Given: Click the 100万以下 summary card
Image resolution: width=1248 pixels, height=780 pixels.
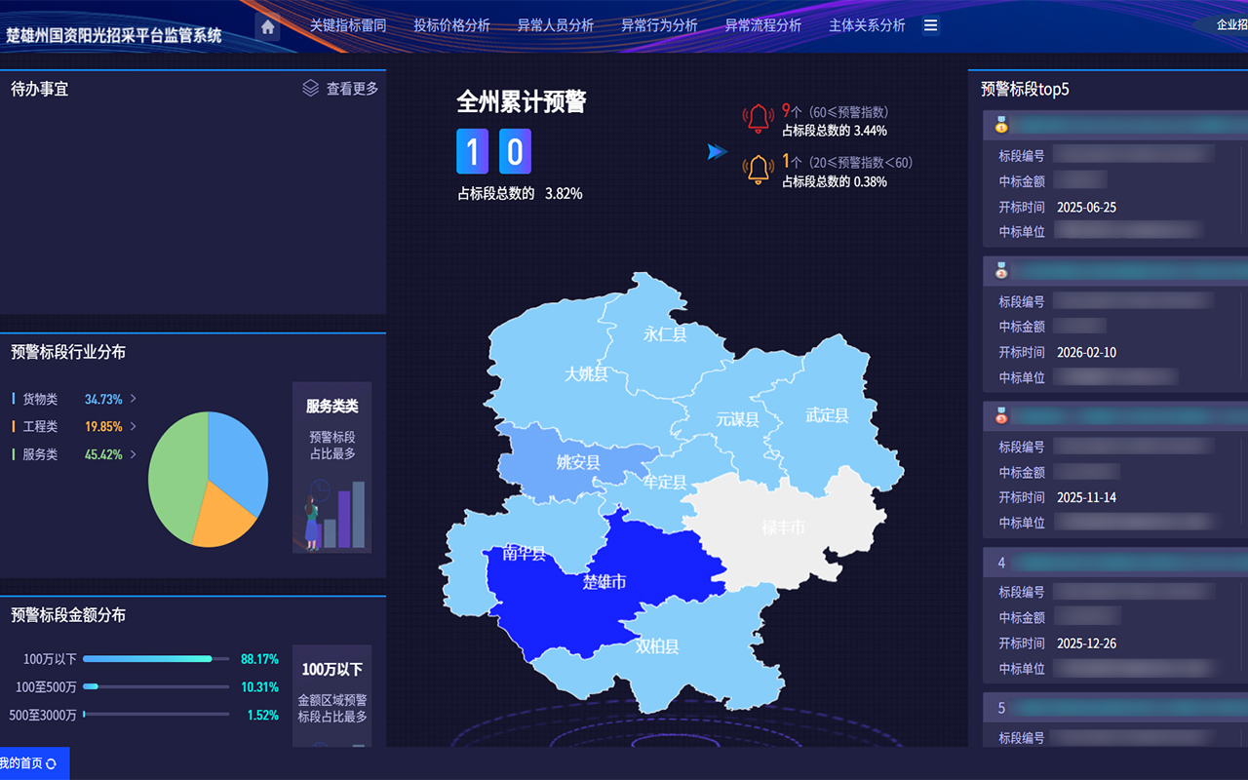Looking at the screenshot, I should click(332, 696).
